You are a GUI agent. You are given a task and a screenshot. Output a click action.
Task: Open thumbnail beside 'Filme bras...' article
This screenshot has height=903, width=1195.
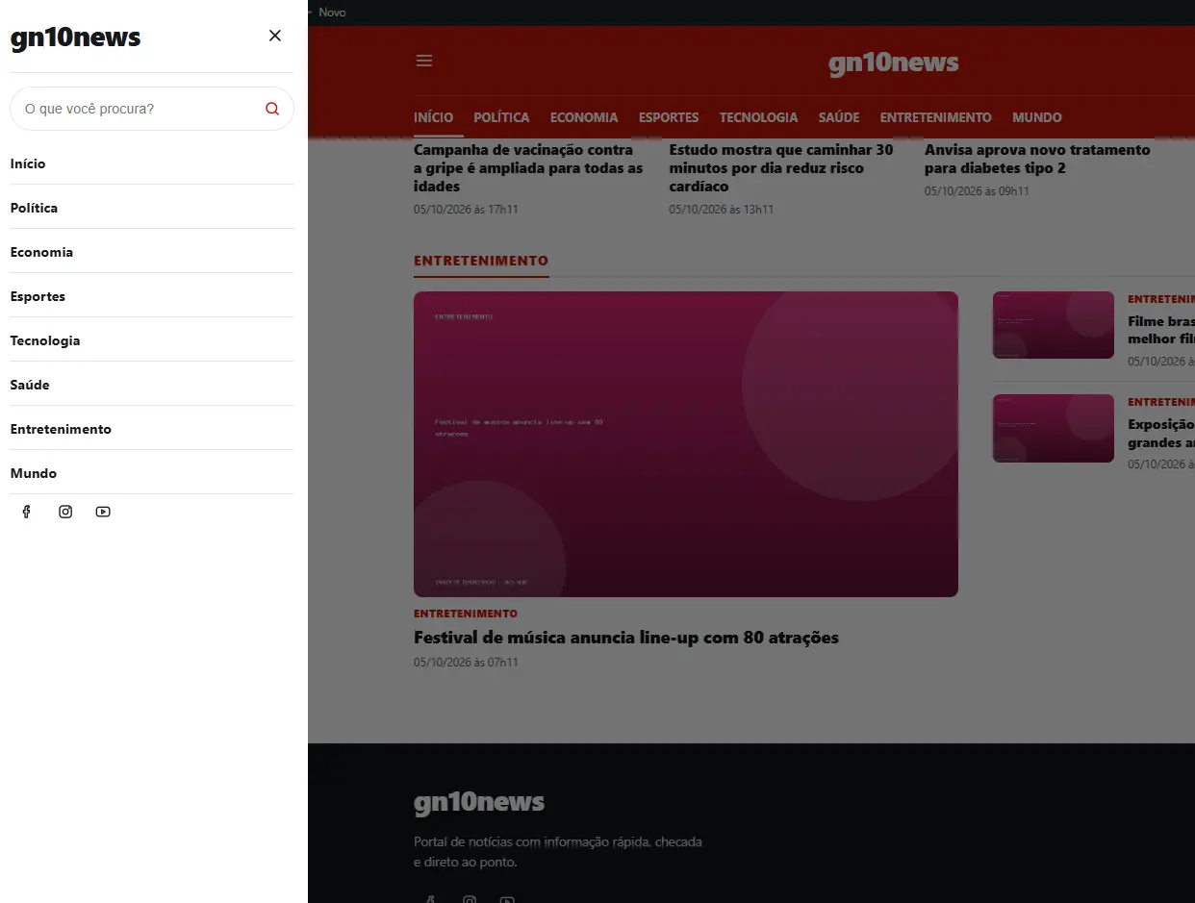pyautogui.click(x=1054, y=325)
